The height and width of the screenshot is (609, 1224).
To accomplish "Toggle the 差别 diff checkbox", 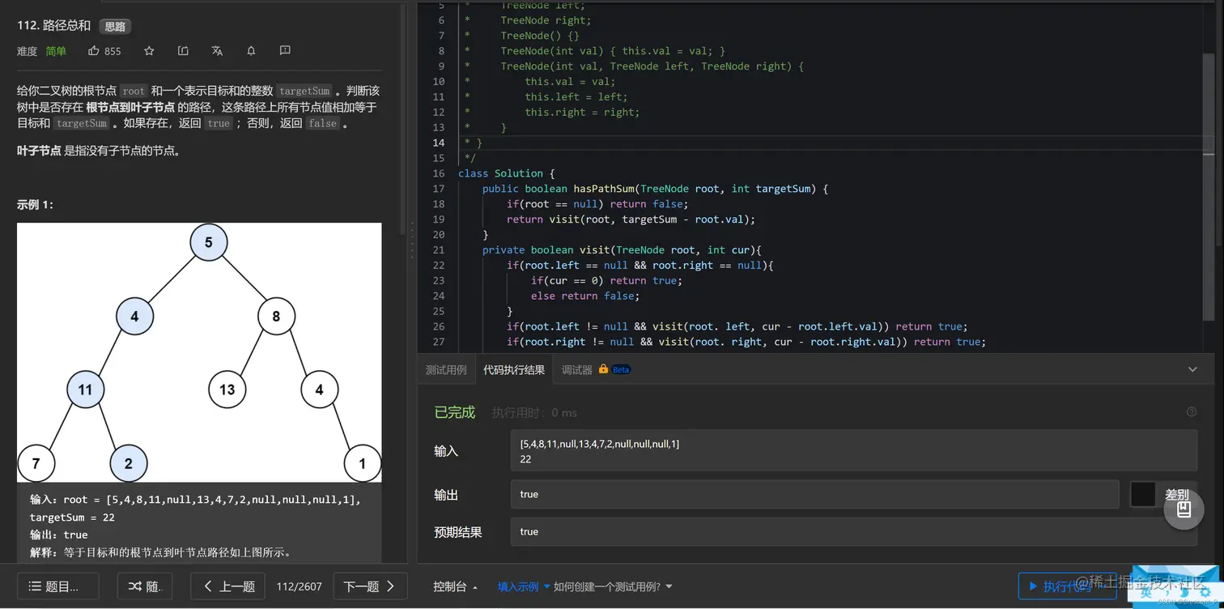I will pyautogui.click(x=1143, y=494).
